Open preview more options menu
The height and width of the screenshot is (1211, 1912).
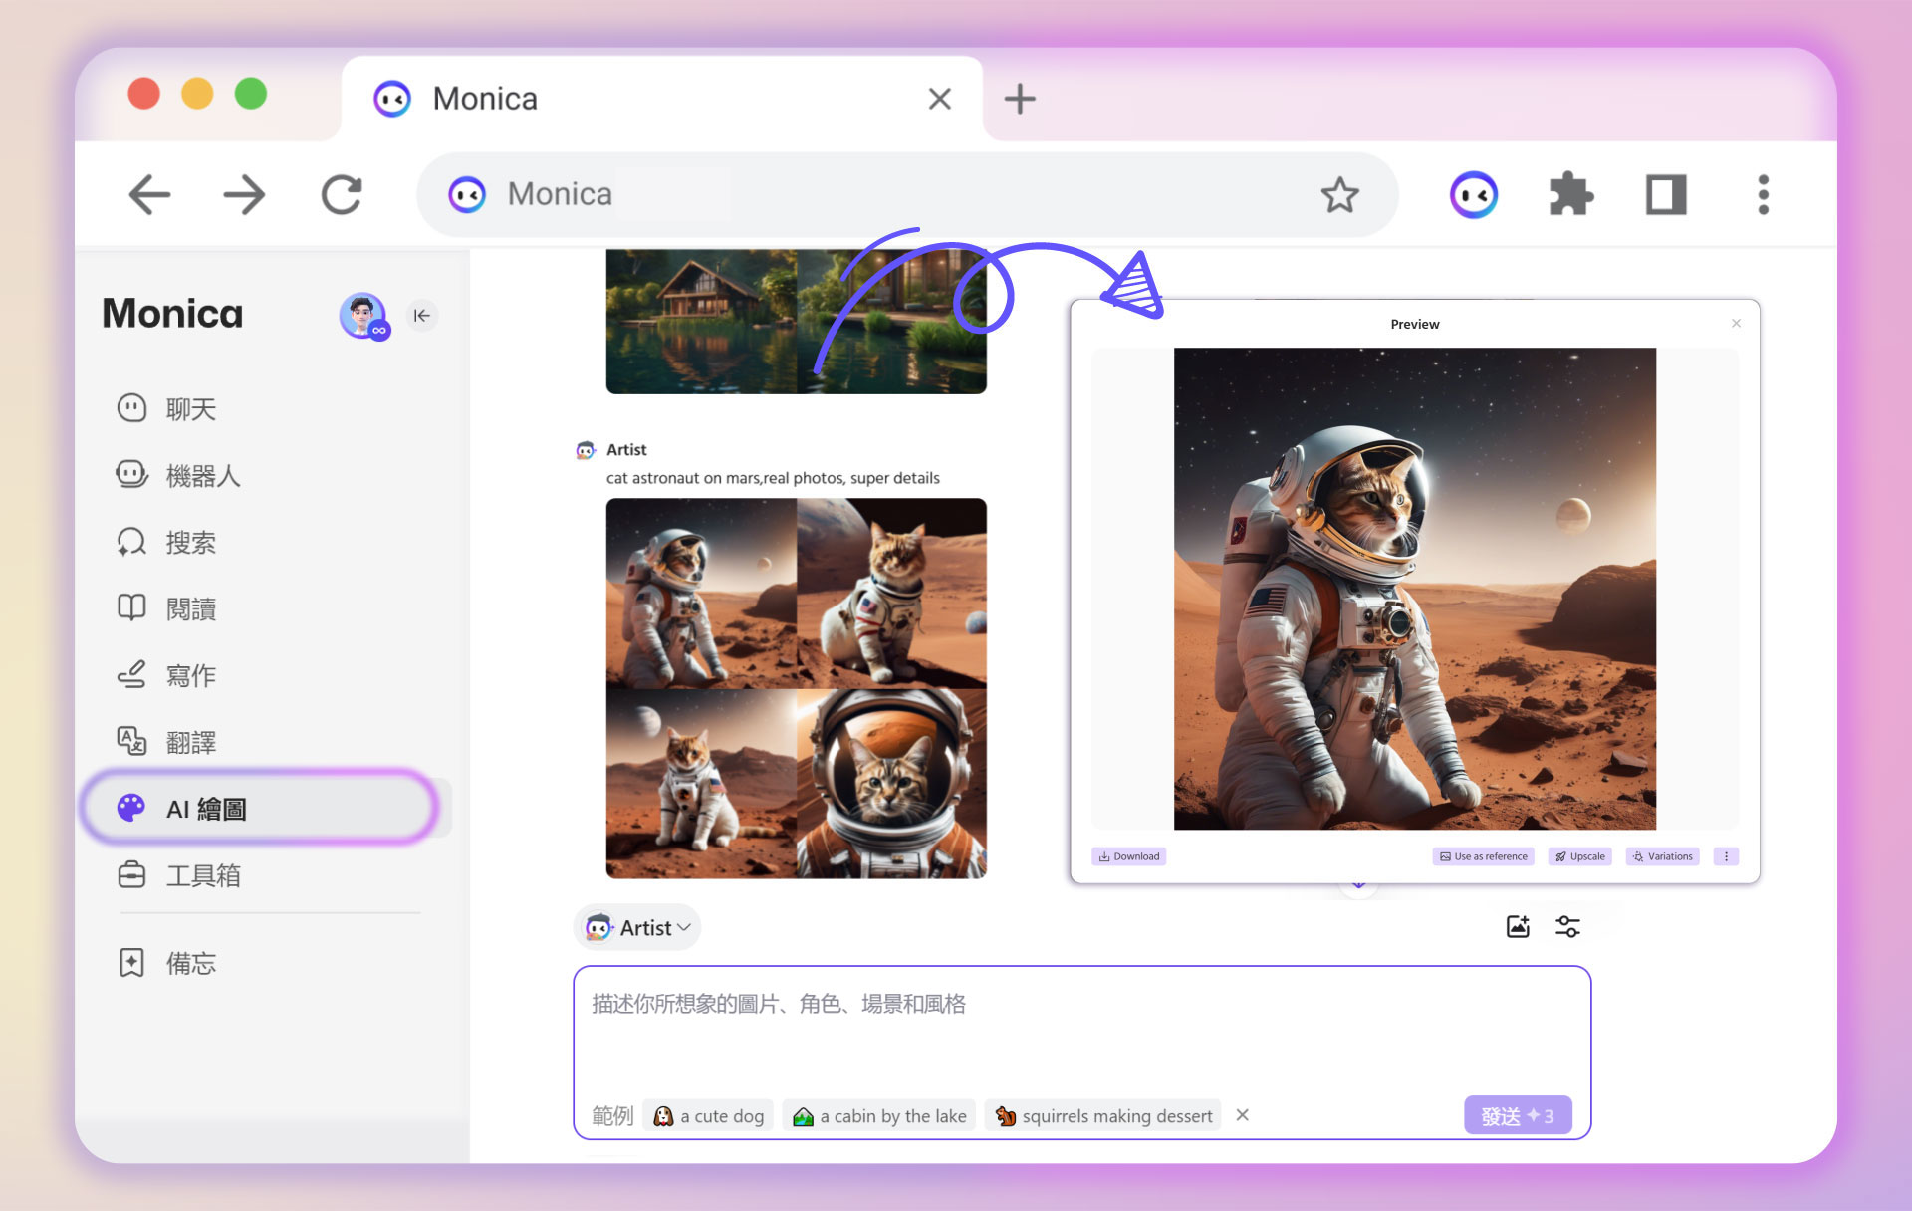click(x=1726, y=856)
